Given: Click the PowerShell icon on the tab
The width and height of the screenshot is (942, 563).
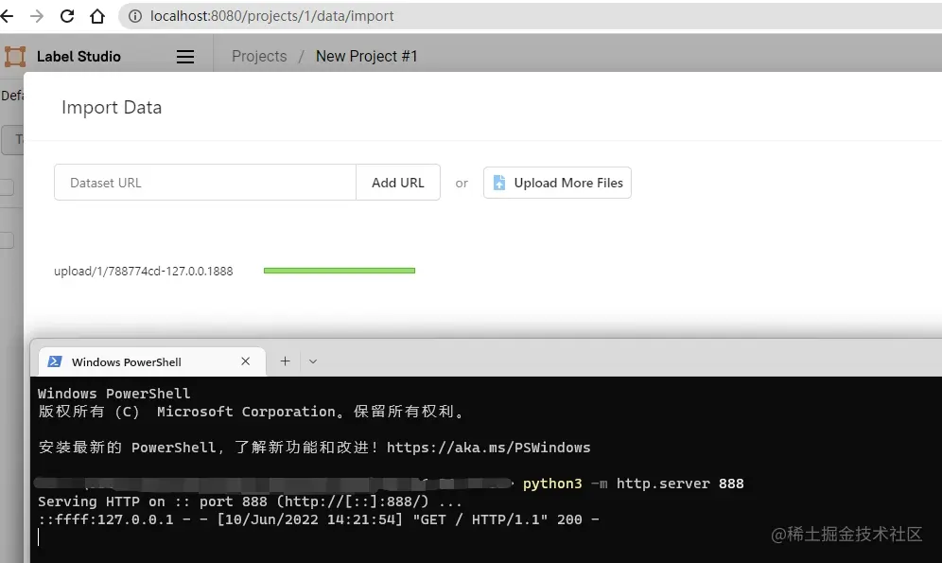Looking at the screenshot, I should (55, 361).
